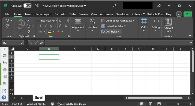This screenshot has width=195, height=106.
Task: Select the row 5 header
Action: (x=11, y=69)
